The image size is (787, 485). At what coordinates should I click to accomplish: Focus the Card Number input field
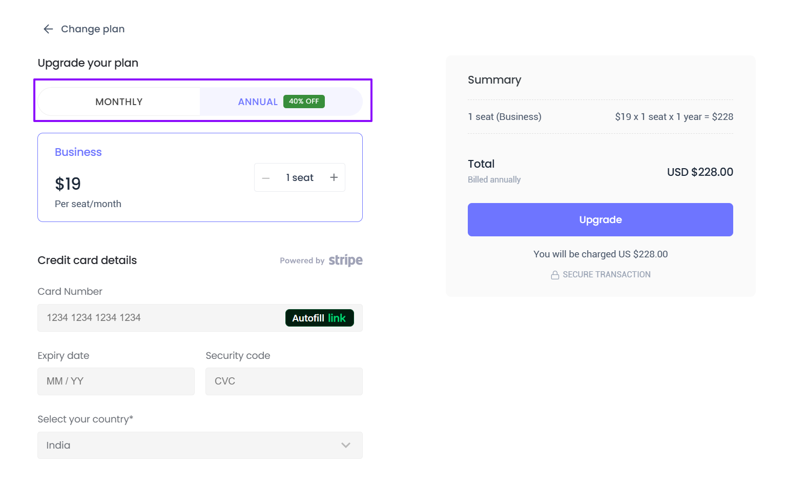[x=159, y=318]
